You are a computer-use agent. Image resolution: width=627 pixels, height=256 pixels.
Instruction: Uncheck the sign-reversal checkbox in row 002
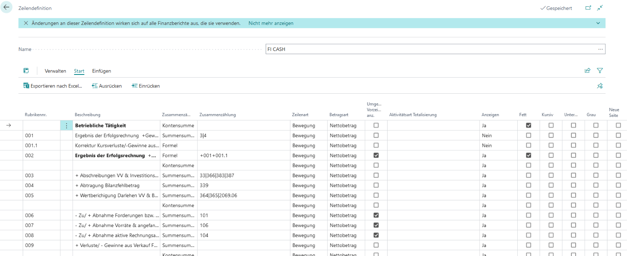point(376,155)
